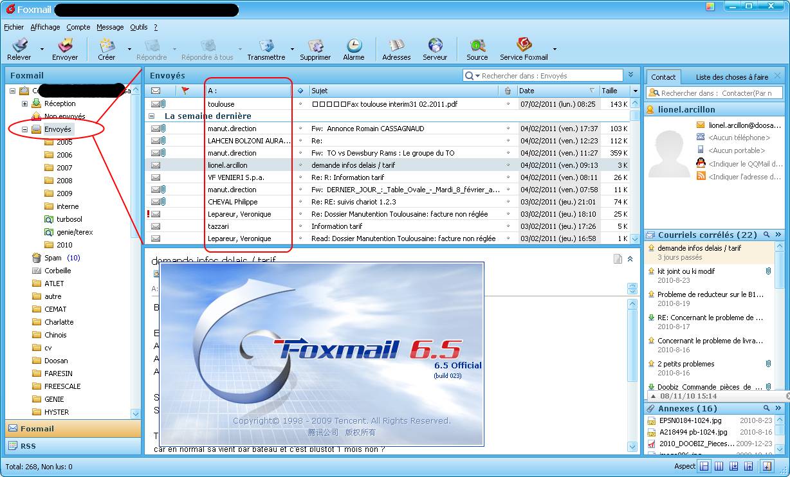Open the Compte menu
The height and width of the screenshot is (477, 790).
78,27
